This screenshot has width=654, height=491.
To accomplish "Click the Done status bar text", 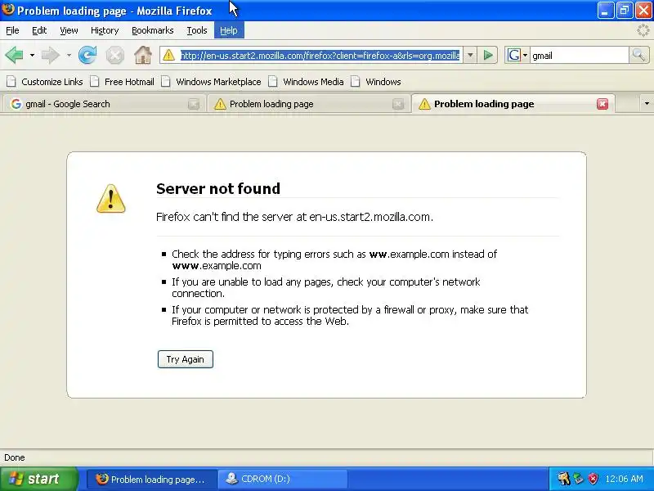I will pos(15,457).
